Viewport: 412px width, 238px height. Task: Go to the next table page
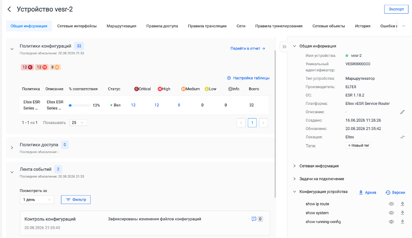(x=263, y=123)
